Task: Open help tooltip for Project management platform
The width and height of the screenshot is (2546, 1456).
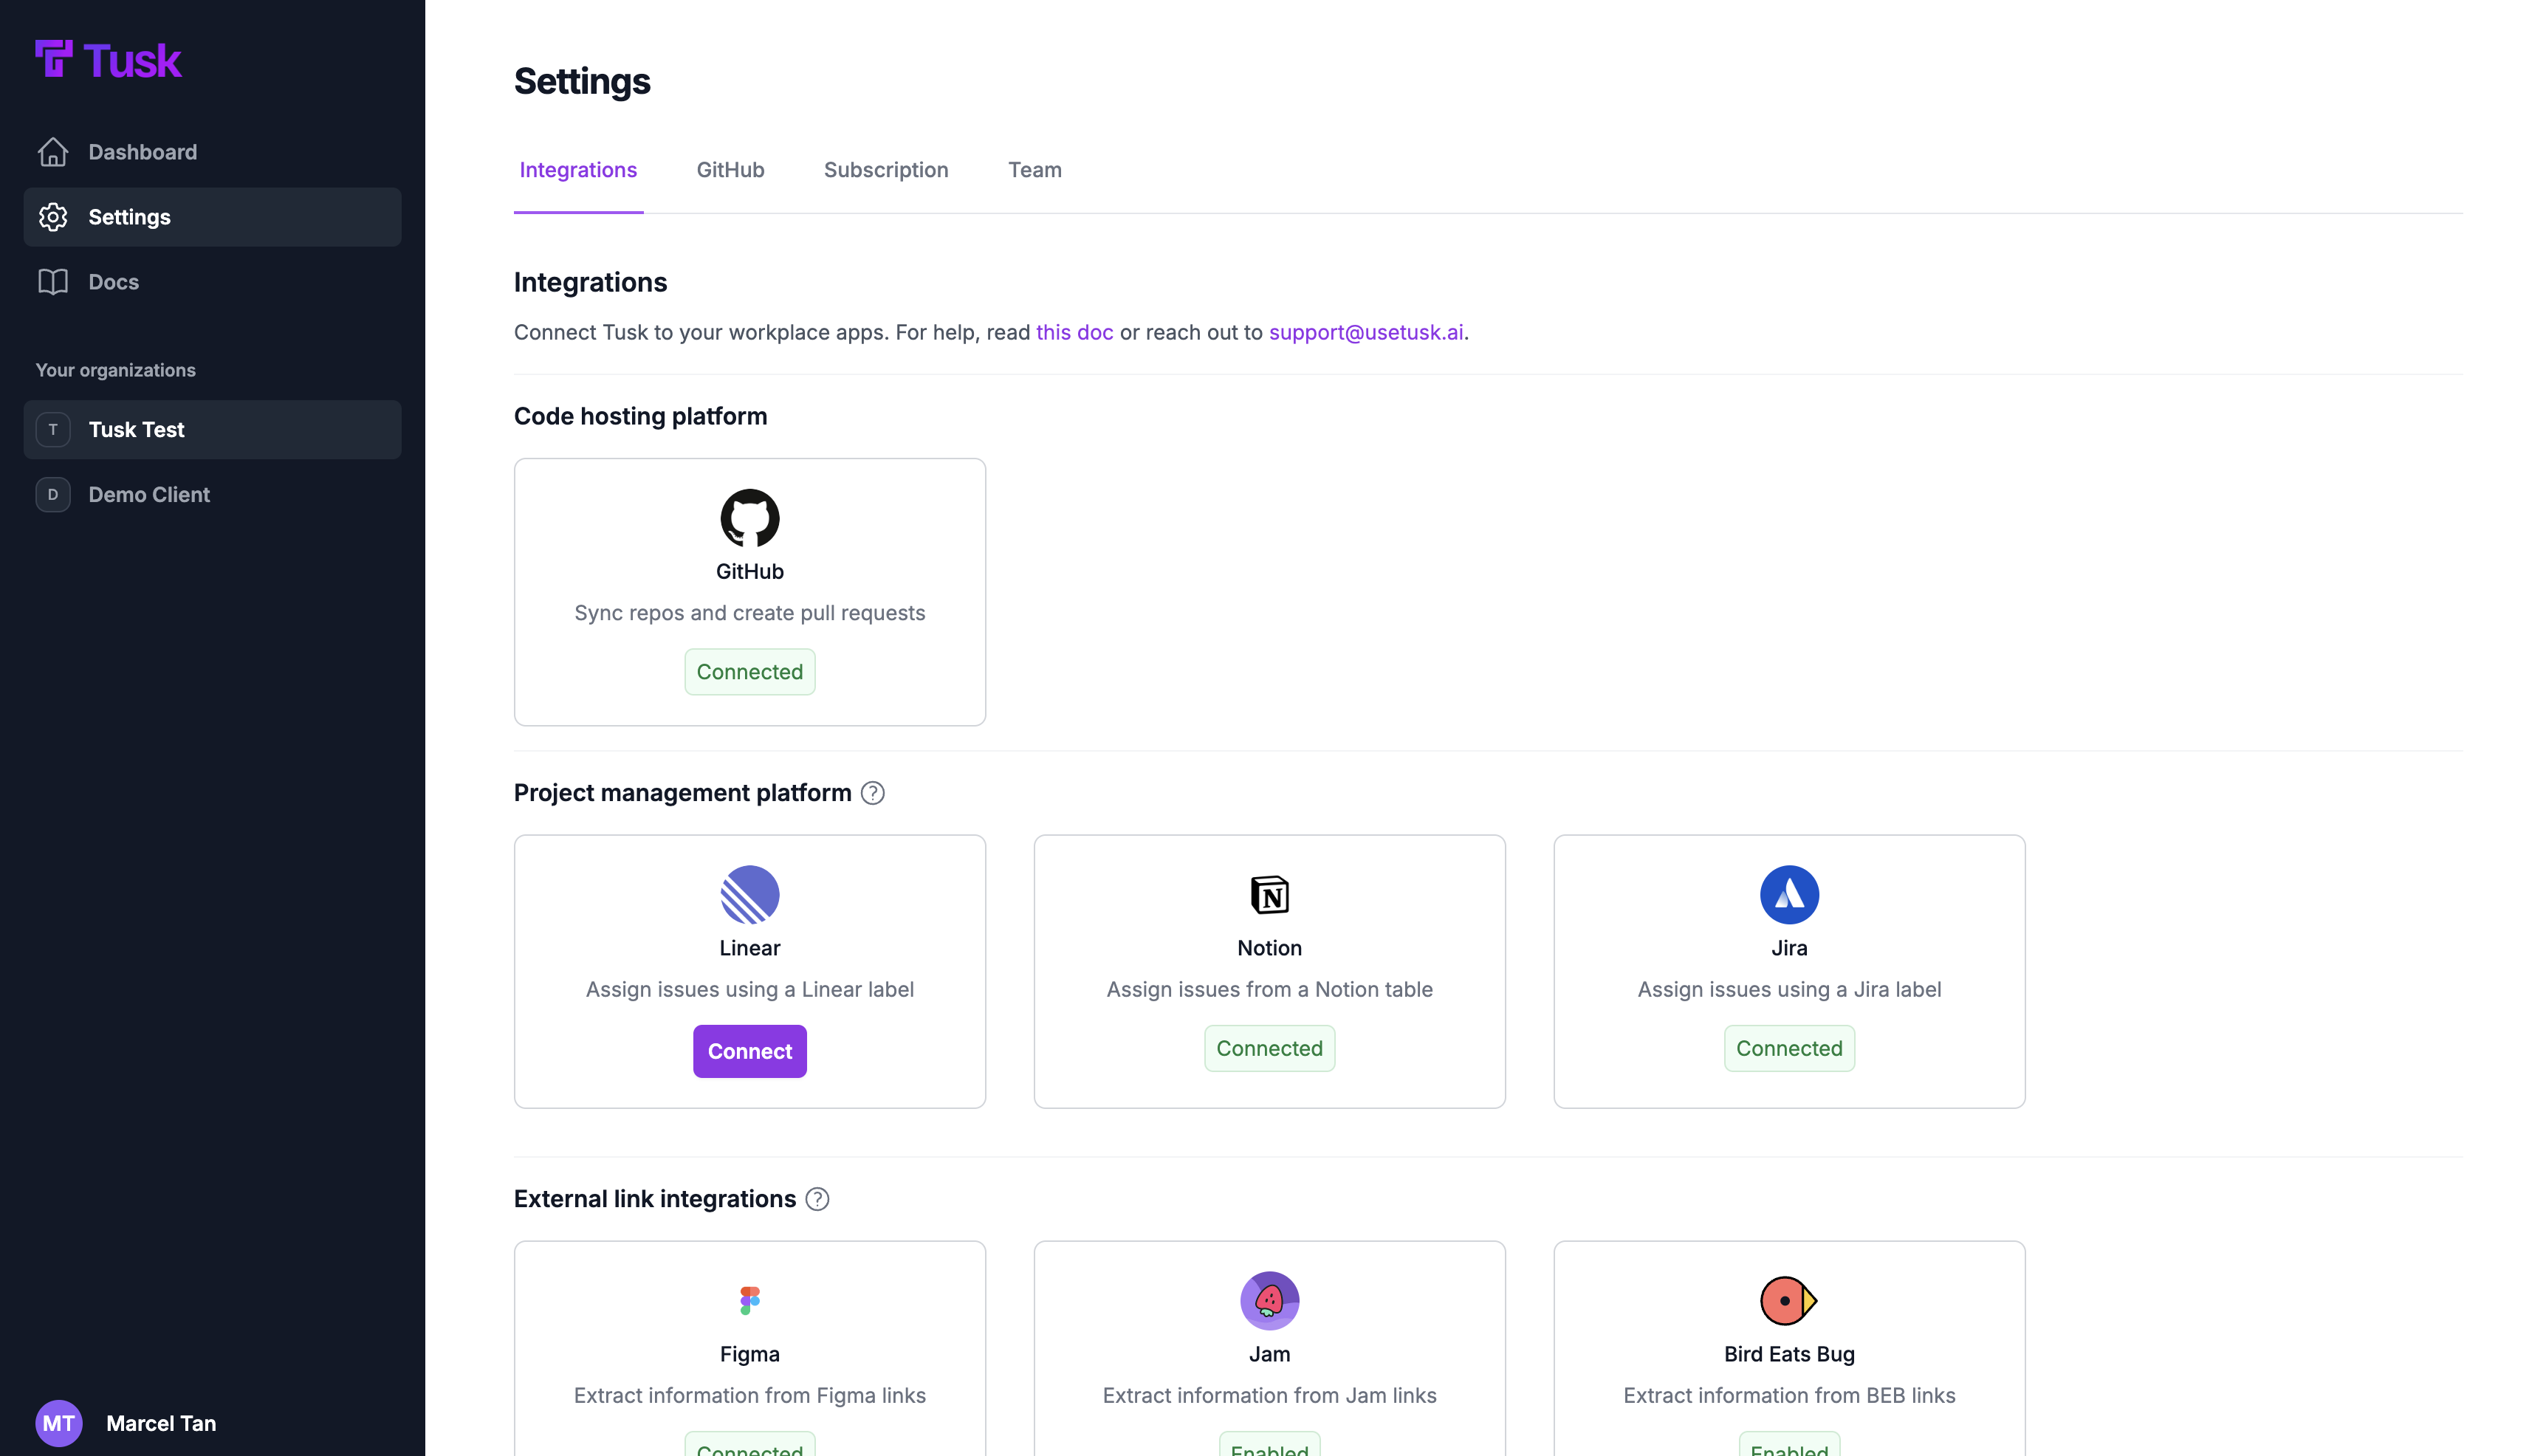Action: (873, 793)
